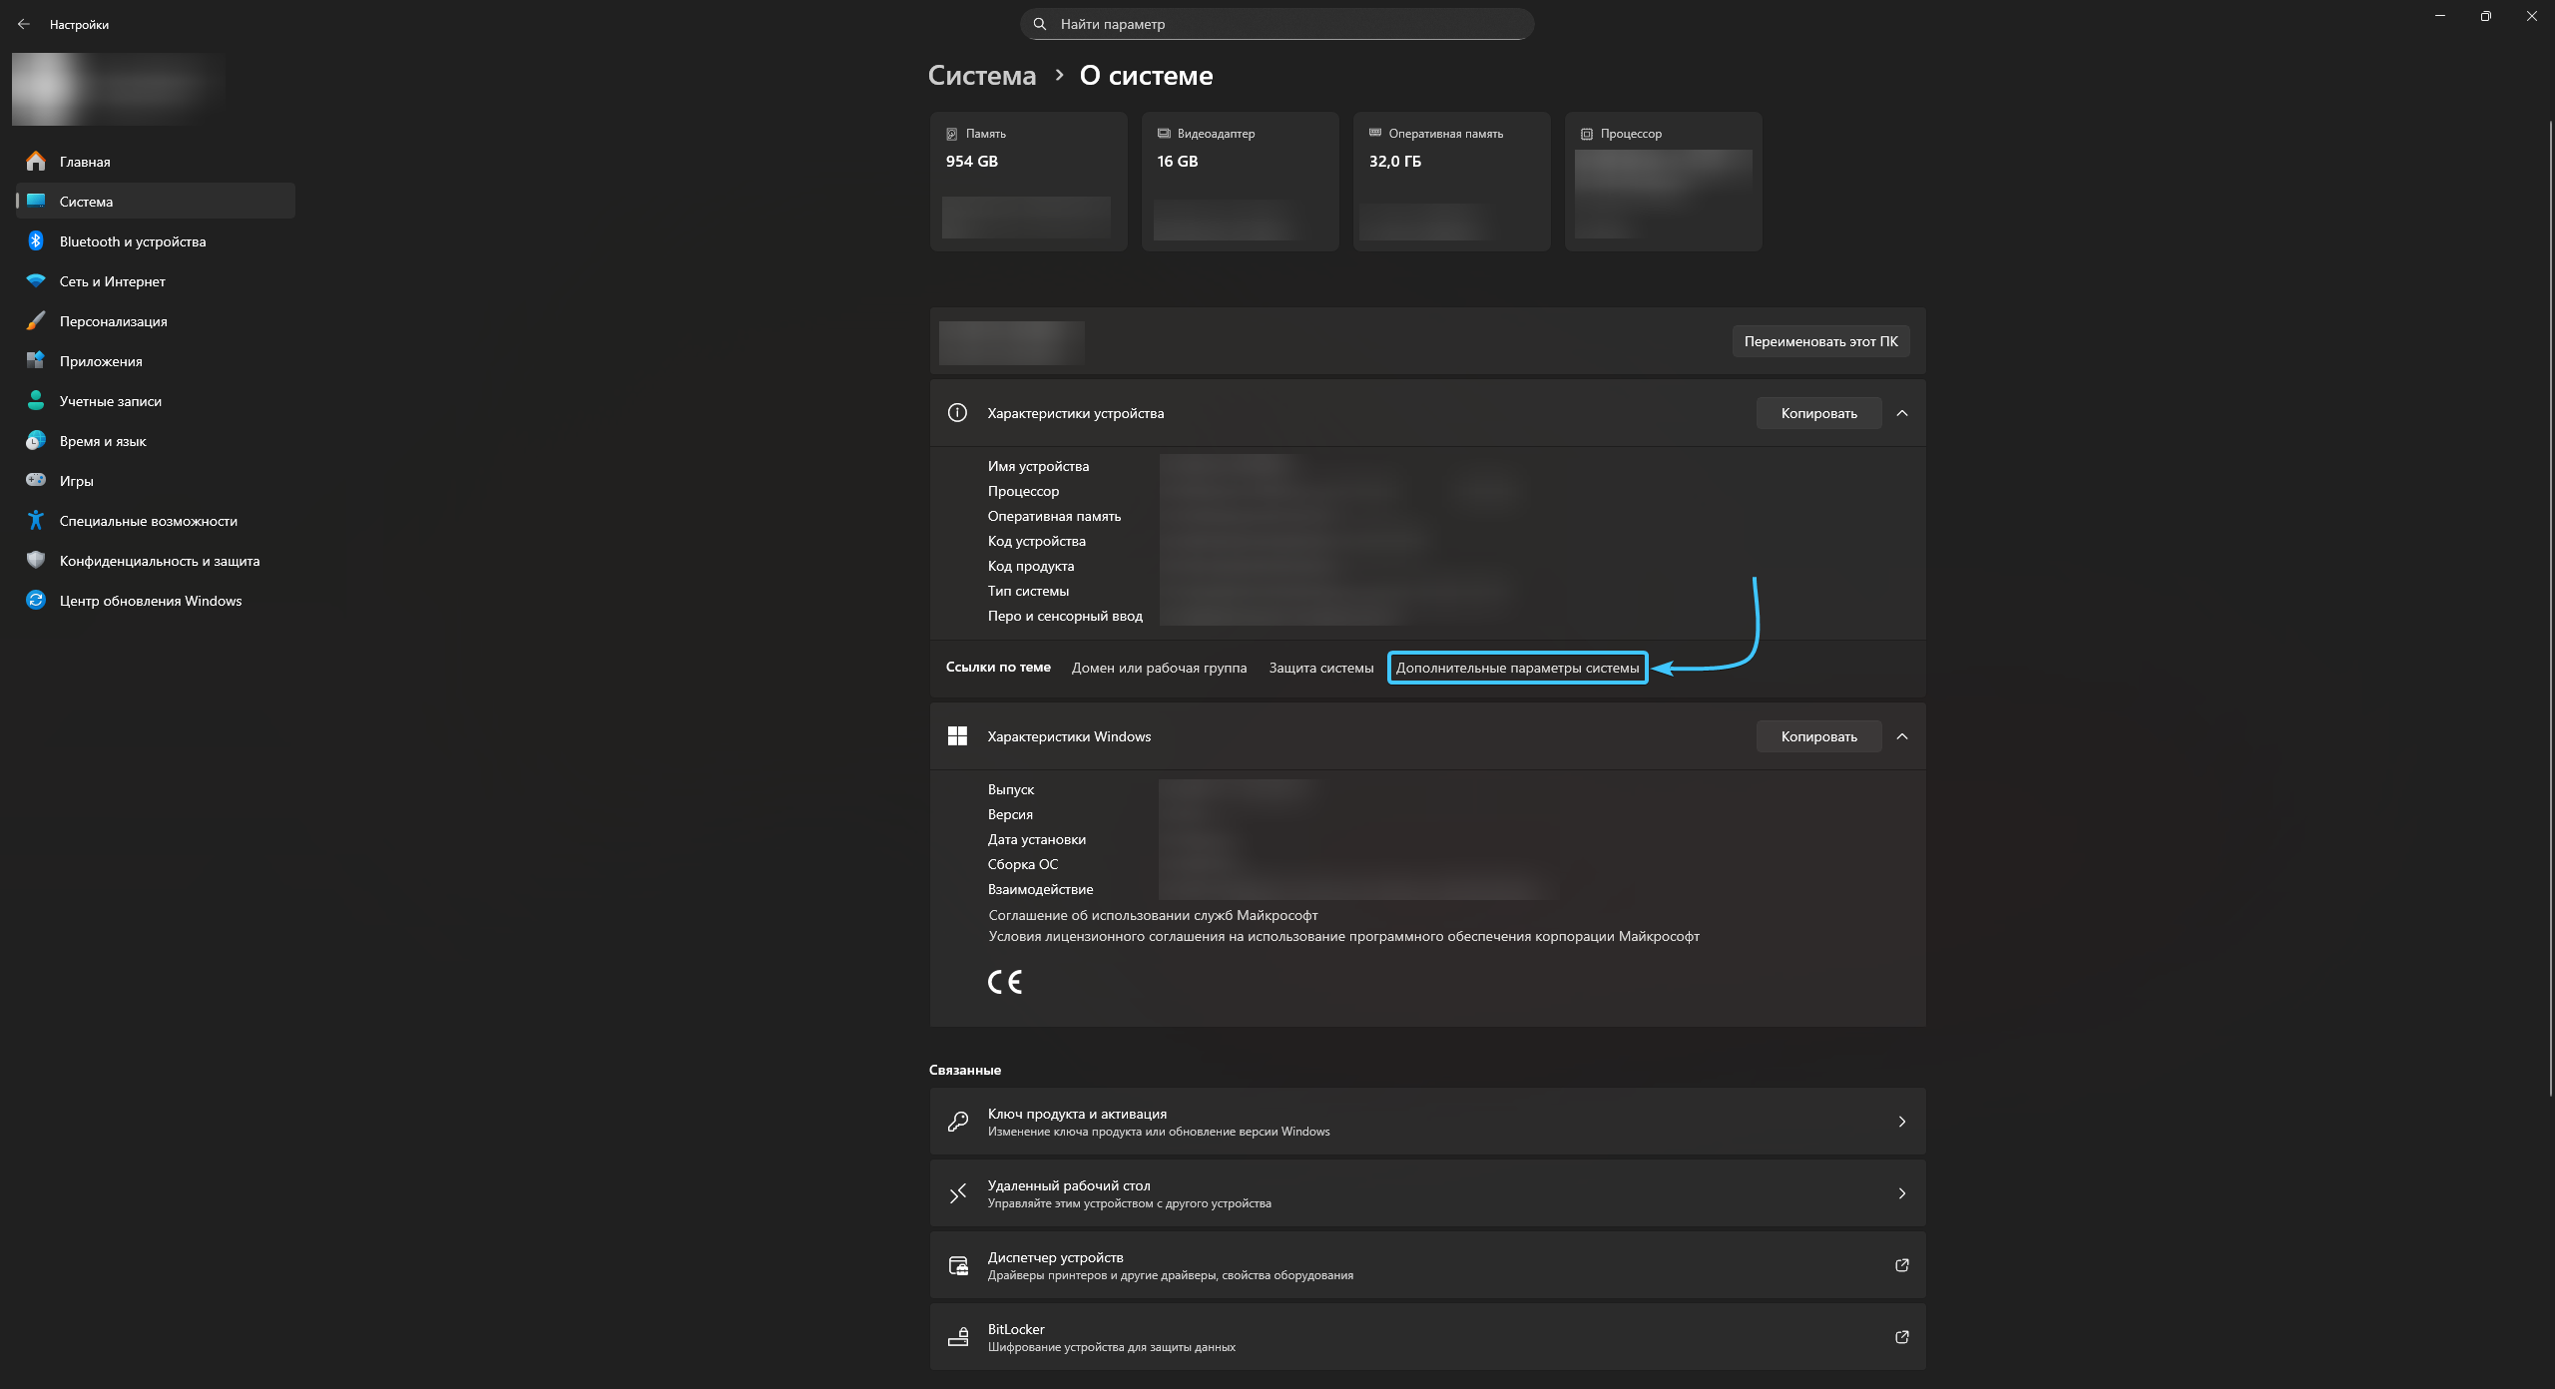Viewport: 2555px width, 1389px height.
Task: Collapse the Характеристики устройства section
Action: point(1902,413)
